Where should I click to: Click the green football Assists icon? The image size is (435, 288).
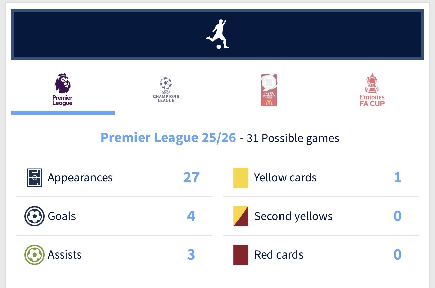click(x=35, y=255)
